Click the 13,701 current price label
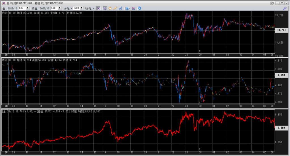290x156 pixels. pos(282,30)
